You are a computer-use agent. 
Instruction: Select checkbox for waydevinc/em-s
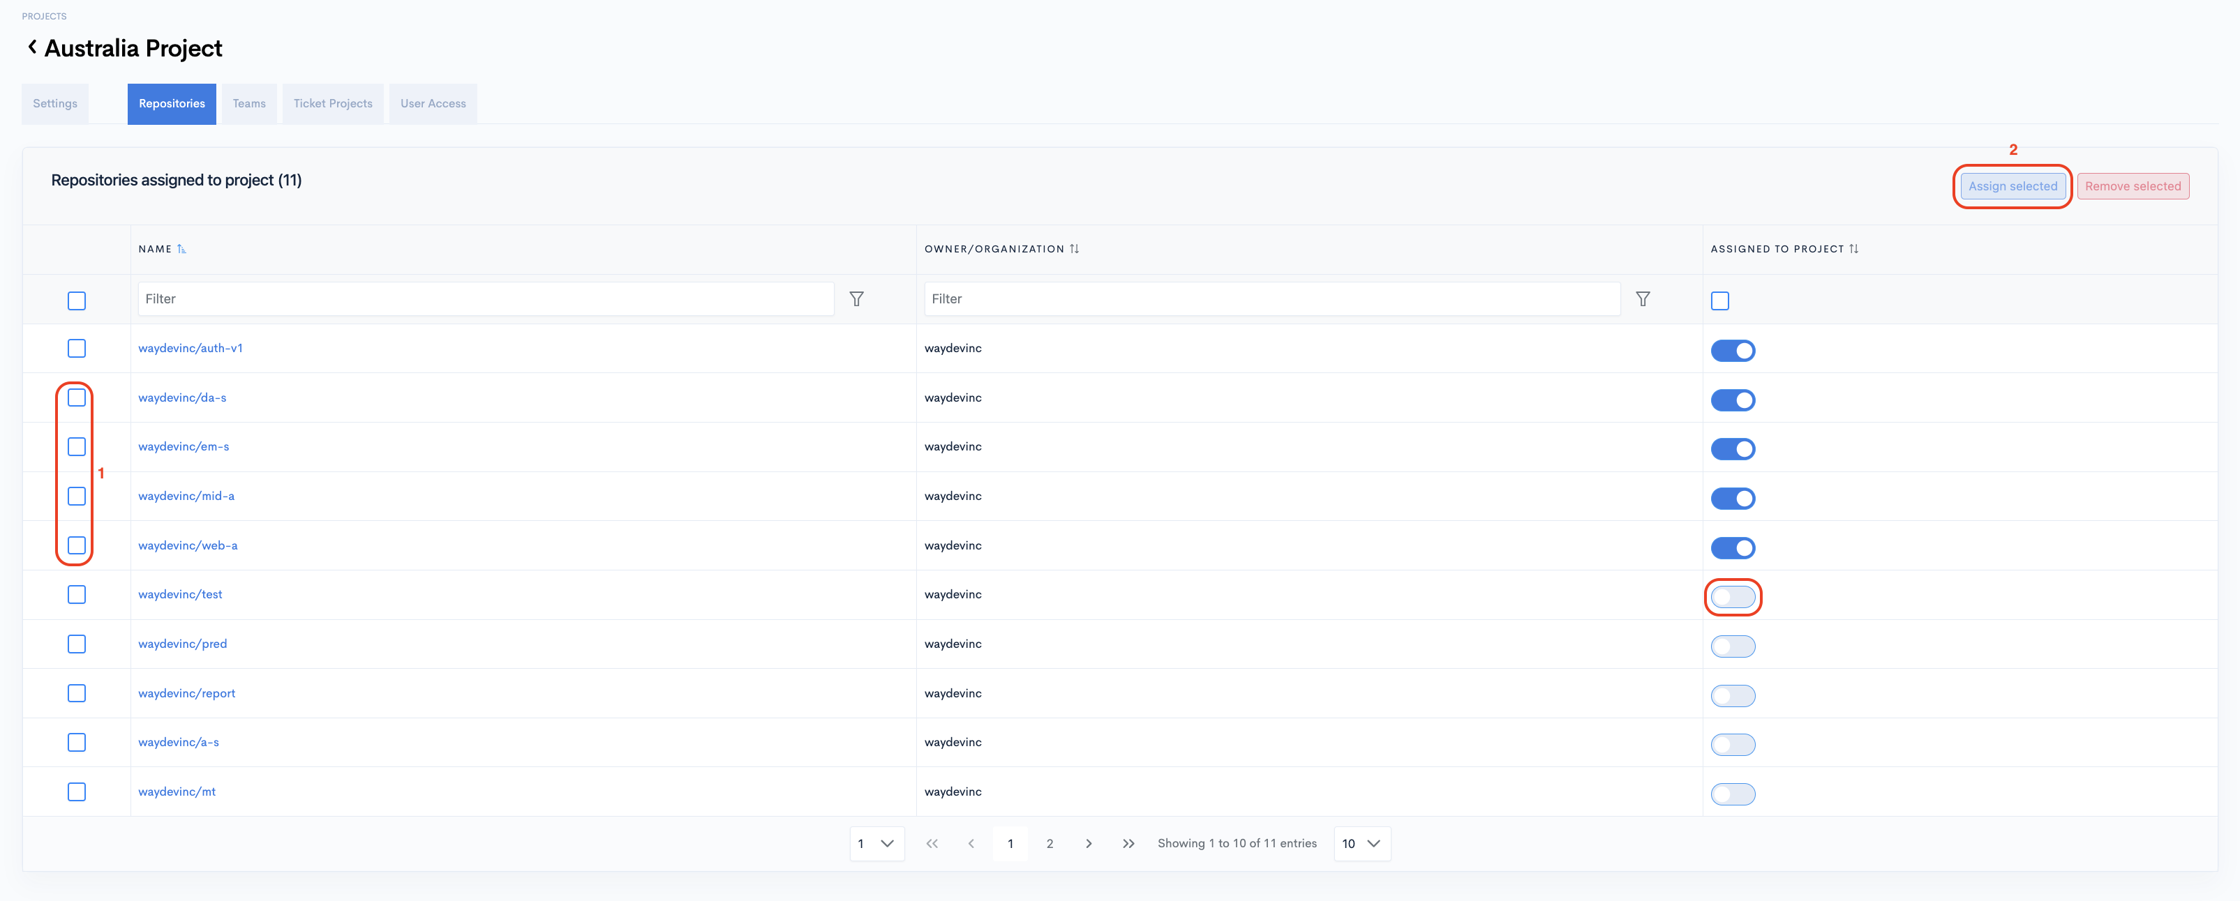[x=77, y=446]
